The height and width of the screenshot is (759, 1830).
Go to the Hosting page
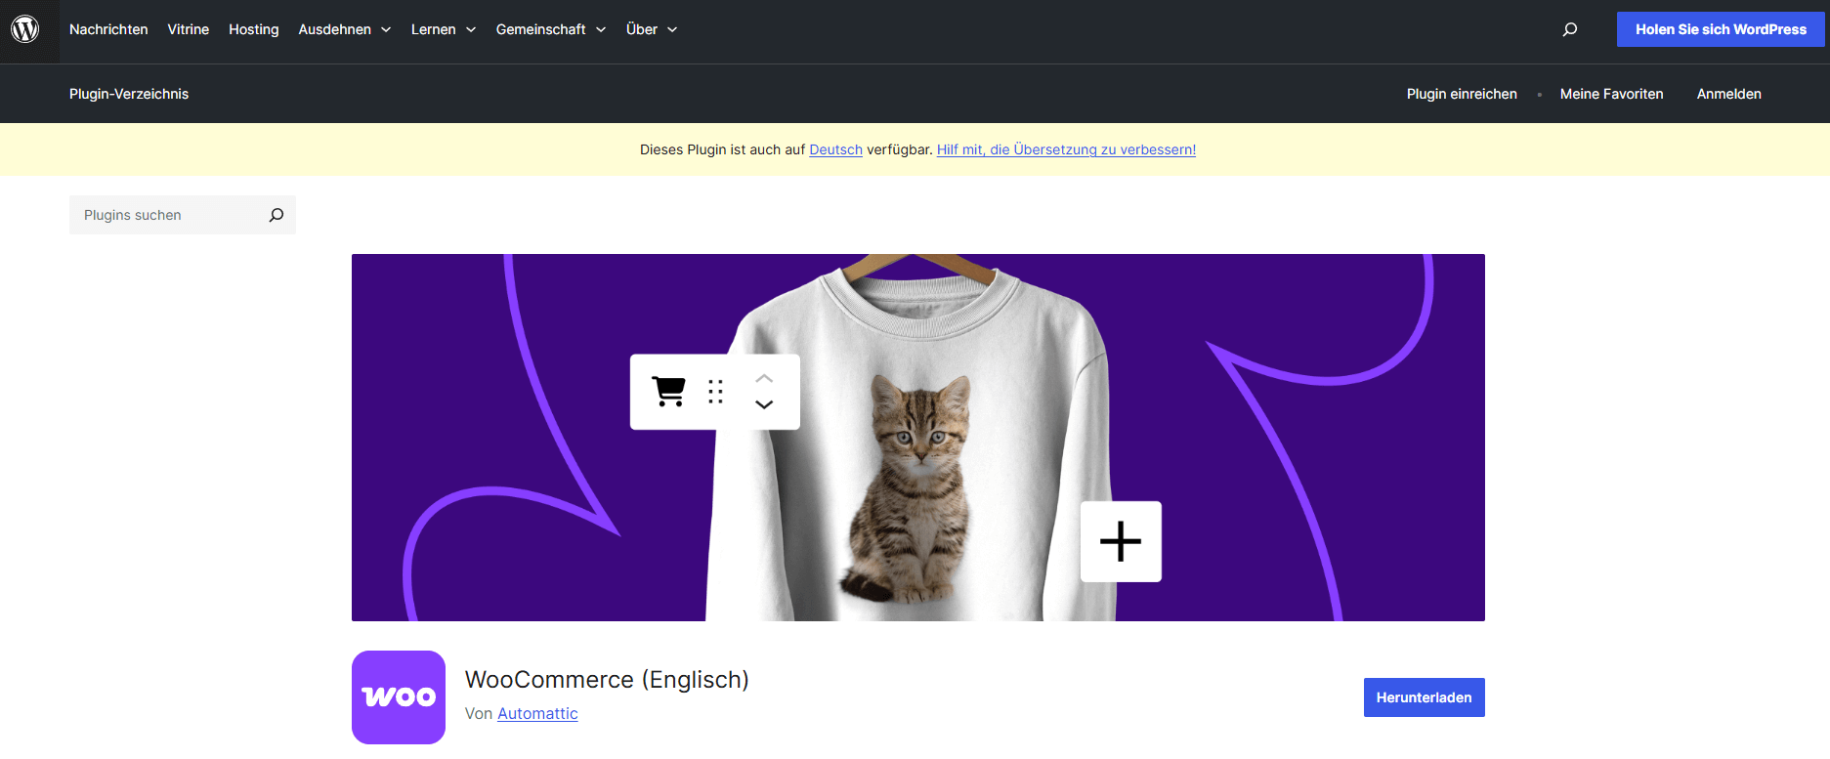(253, 29)
